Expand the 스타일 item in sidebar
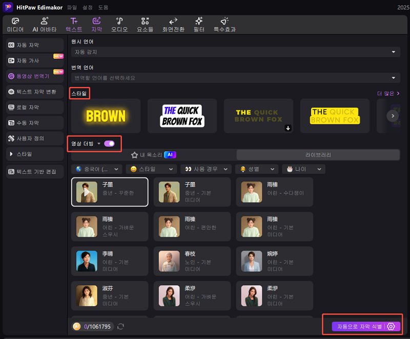Viewport: 410px width, 339px height. click(35, 153)
